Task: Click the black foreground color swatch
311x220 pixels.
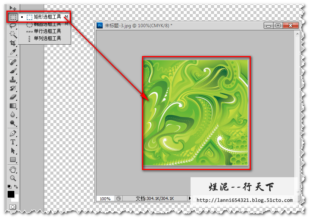Action: [x=11, y=194]
